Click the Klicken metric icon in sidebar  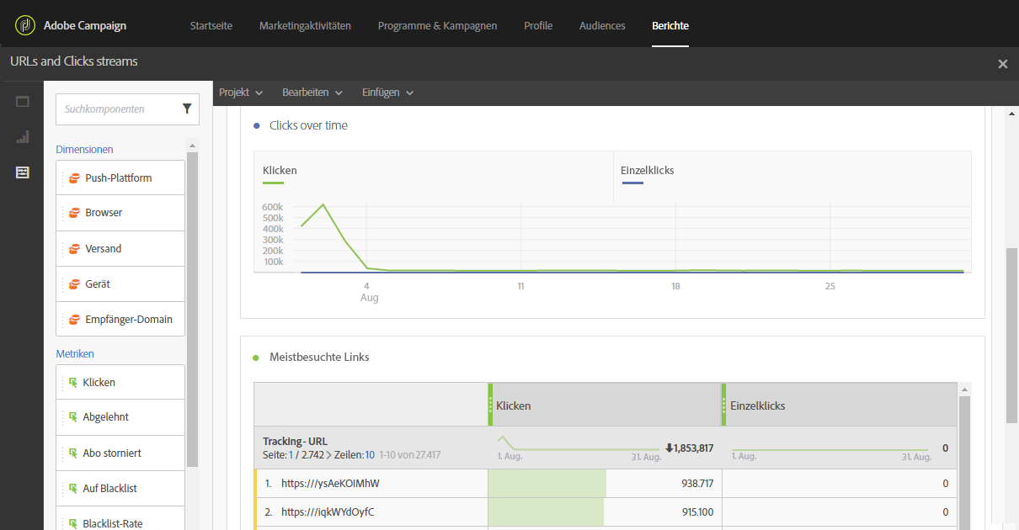72,383
